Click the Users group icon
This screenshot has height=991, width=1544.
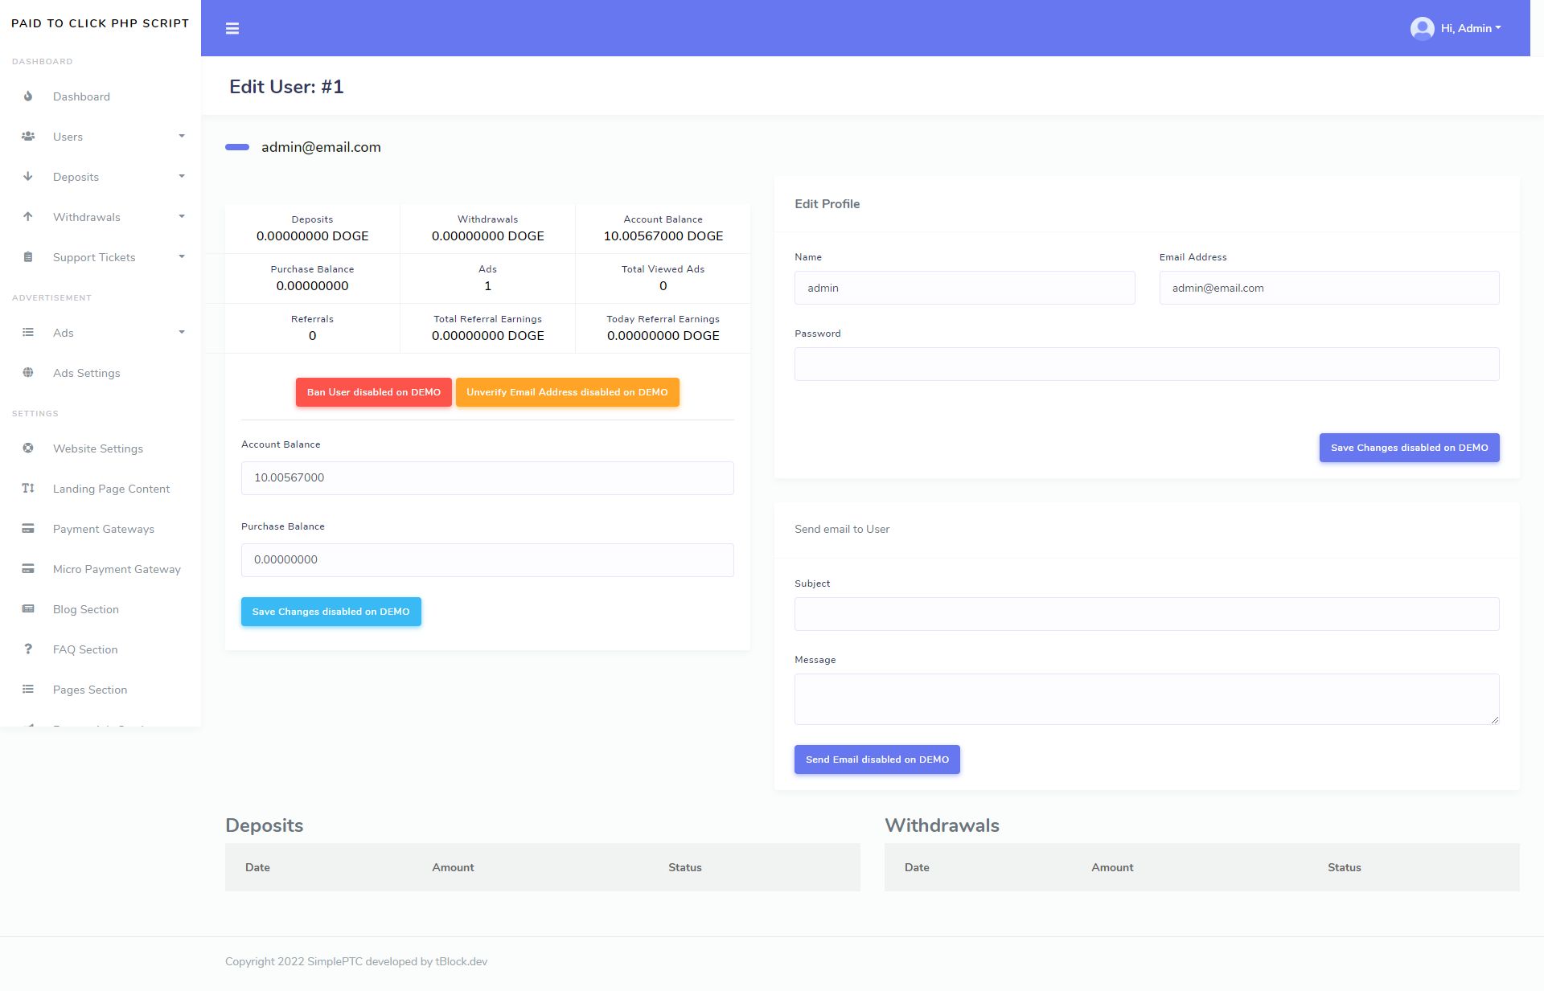[x=28, y=137]
